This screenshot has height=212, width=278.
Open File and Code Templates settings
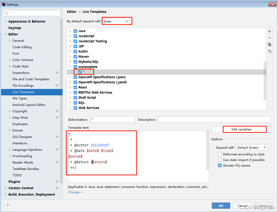coord(31,79)
